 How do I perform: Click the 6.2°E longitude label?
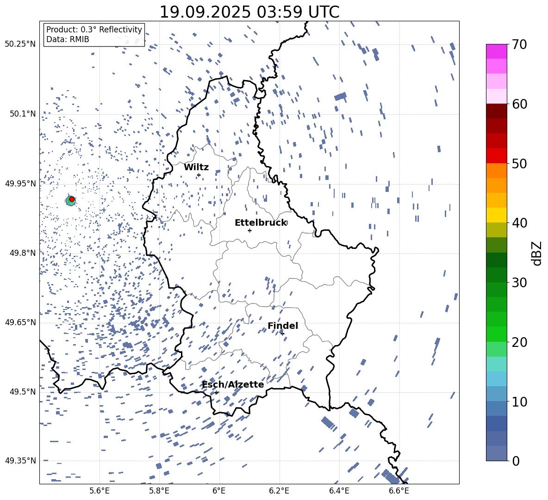[x=279, y=491]
